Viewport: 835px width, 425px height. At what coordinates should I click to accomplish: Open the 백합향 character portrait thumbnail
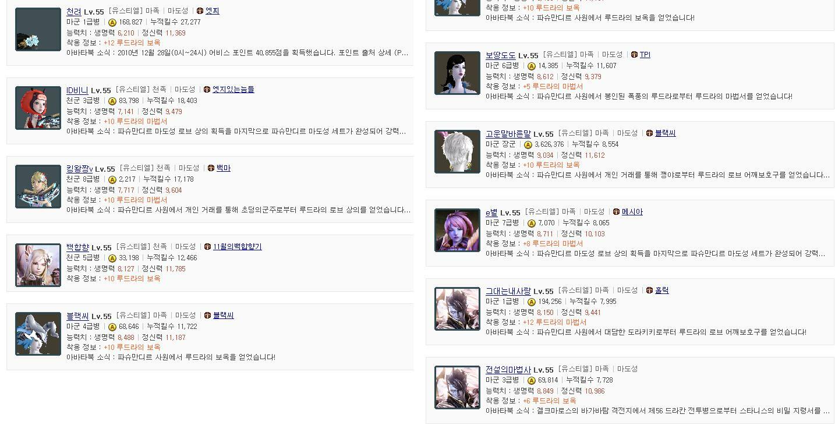(x=38, y=265)
